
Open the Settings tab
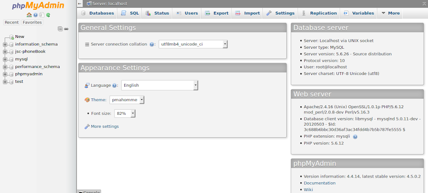pos(280,13)
